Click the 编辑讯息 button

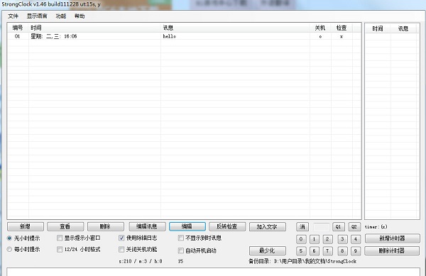(147, 226)
